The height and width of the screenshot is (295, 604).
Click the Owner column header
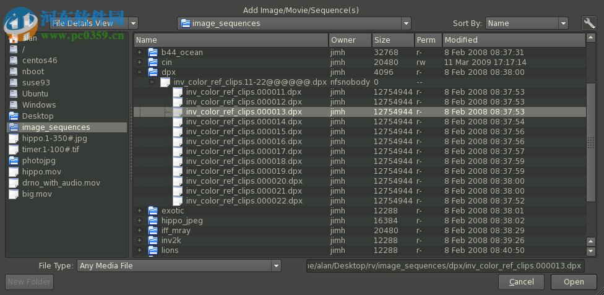[x=350, y=40]
